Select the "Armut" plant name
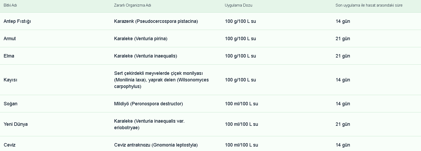421x151 pixels. click(10, 39)
